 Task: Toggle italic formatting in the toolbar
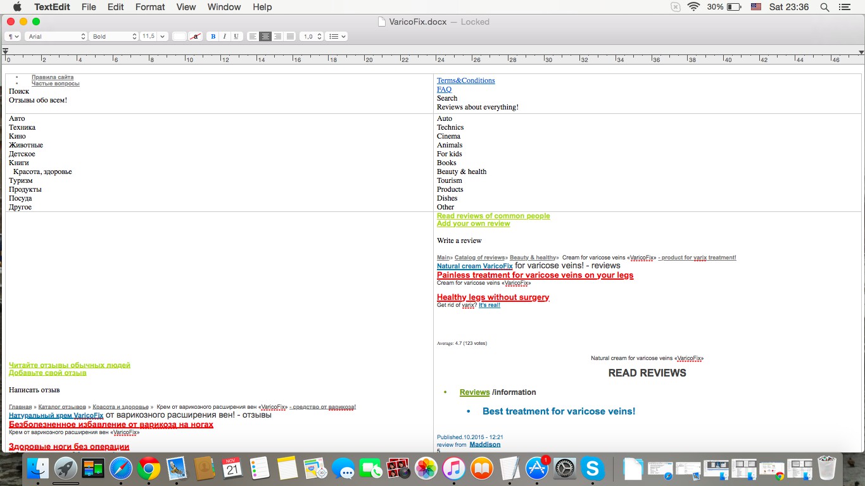pos(224,37)
